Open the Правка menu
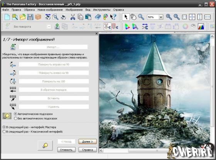Viewport: 216px width, 160px height. pyautogui.click(x=16, y=10)
